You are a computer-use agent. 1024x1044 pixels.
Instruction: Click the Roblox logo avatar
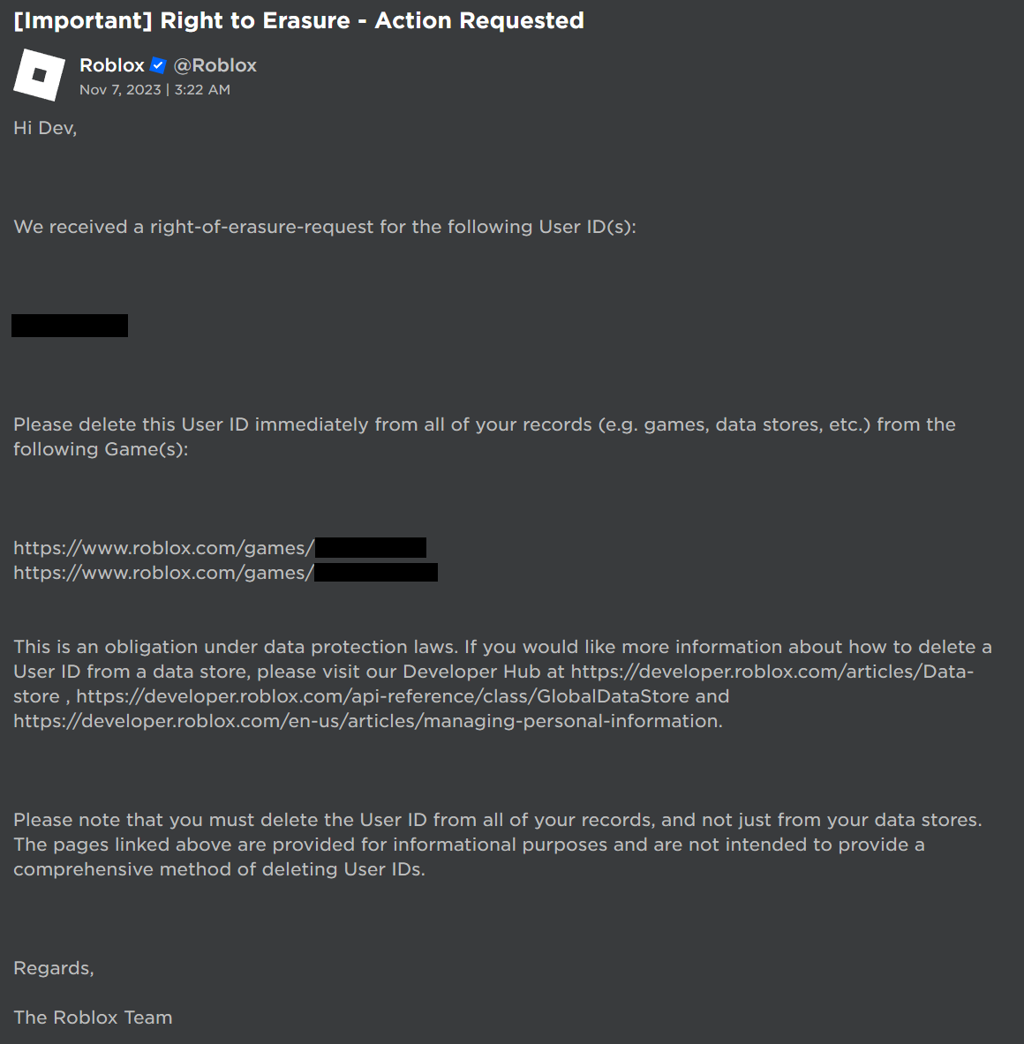pos(40,75)
